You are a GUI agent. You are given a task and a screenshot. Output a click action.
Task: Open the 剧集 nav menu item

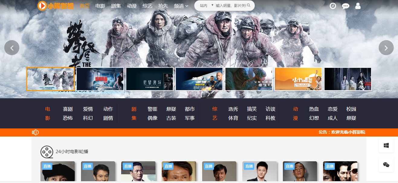click(x=116, y=6)
